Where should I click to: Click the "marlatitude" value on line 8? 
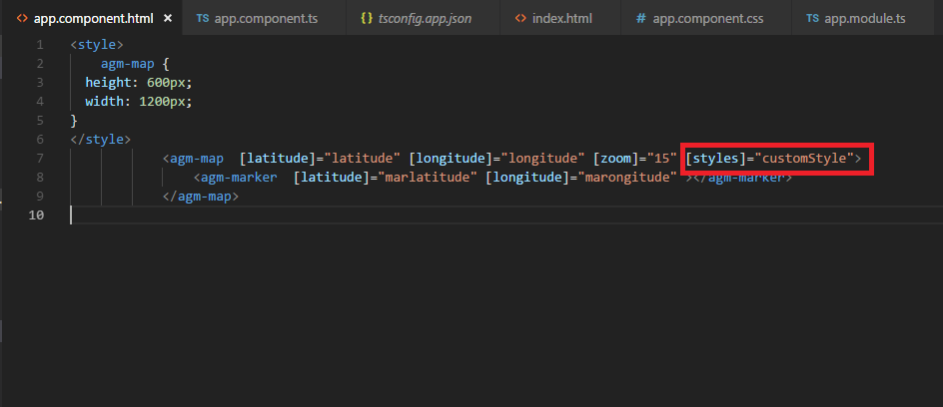pyautogui.click(x=428, y=178)
